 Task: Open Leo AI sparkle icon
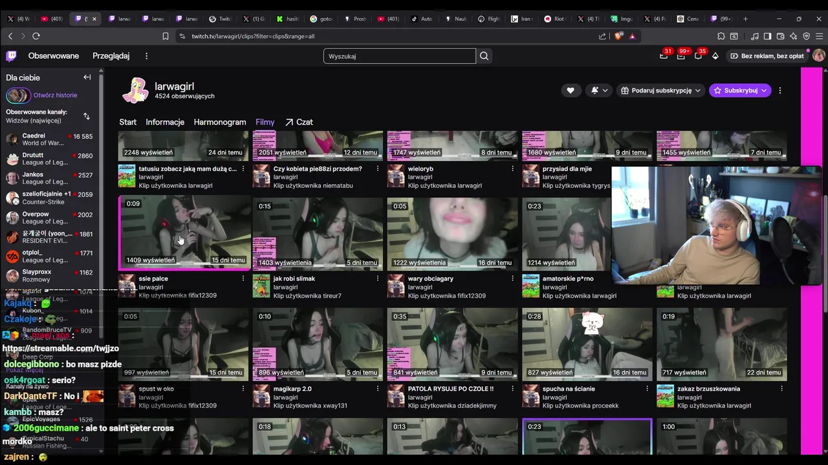click(793, 36)
